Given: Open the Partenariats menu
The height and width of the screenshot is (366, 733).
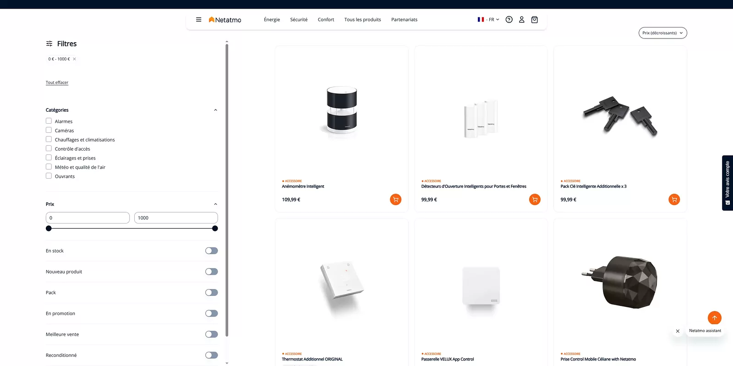Looking at the screenshot, I should click(x=404, y=20).
